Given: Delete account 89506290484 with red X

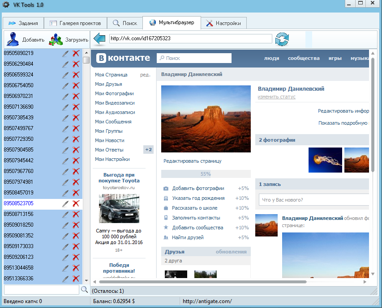Looking at the screenshot, I should 76,64.
